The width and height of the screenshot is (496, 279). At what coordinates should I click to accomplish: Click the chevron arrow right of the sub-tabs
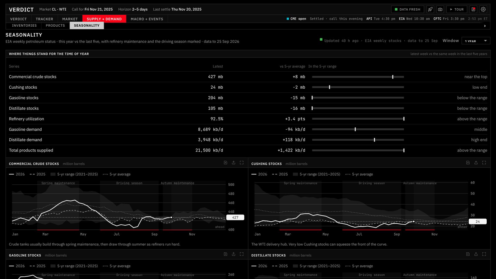point(485,26)
